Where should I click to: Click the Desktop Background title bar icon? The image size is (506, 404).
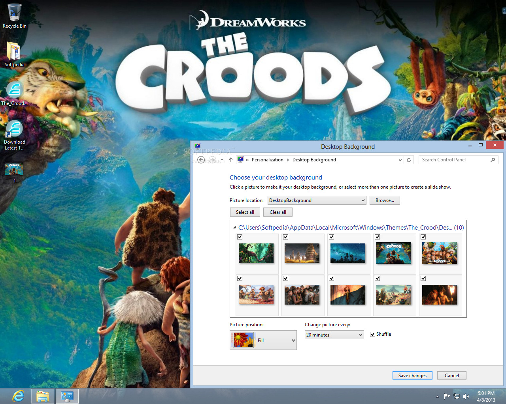[x=198, y=146]
